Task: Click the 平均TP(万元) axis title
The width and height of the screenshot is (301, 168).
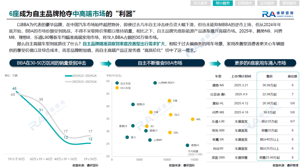Action: click(114, 76)
